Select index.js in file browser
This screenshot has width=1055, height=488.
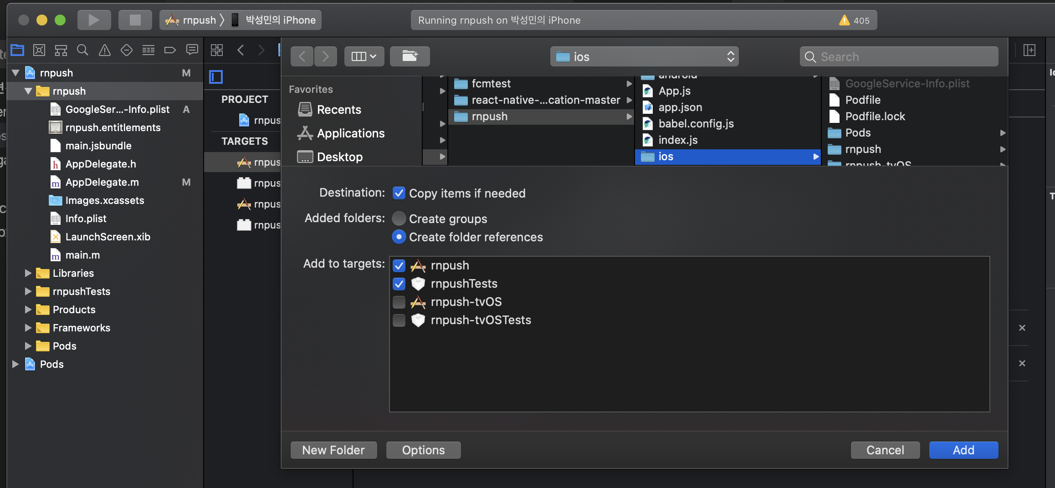[728, 140]
